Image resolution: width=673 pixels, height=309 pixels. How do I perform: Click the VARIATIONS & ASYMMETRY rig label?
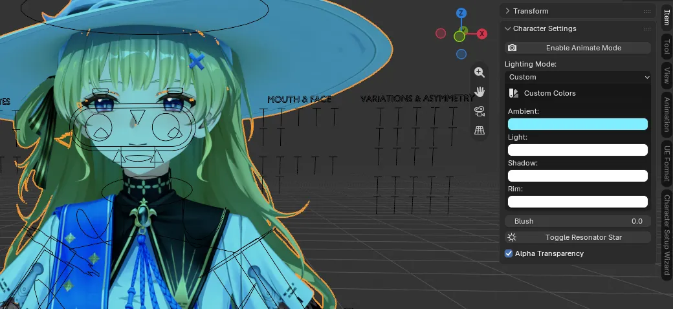point(417,98)
